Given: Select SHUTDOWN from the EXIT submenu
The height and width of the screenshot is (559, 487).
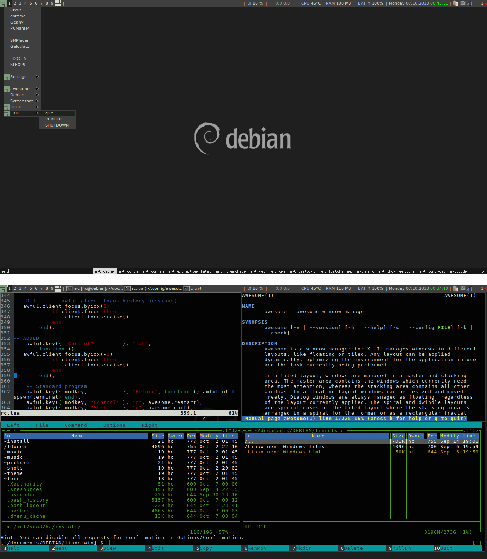Looking at the screenshot, I should click(x=57, y=125).
